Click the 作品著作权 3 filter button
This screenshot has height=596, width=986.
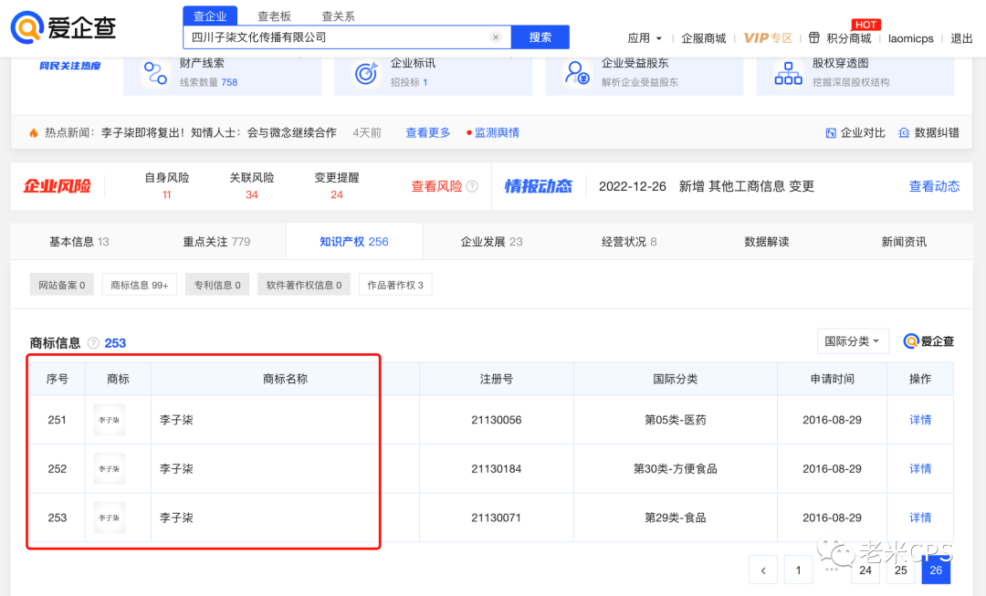tap(395, 285)
